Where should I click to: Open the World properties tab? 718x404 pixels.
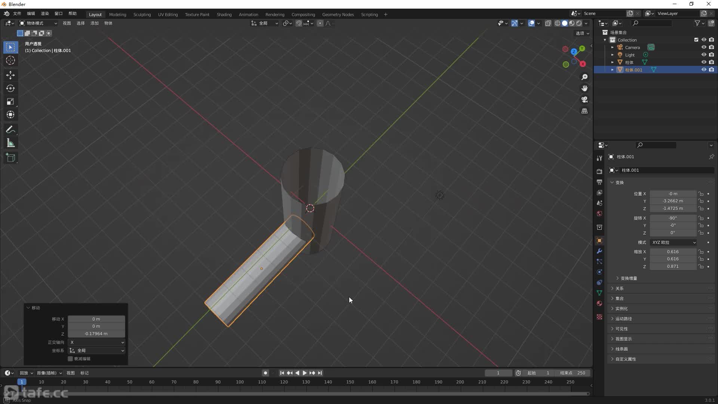pos(599,214)
